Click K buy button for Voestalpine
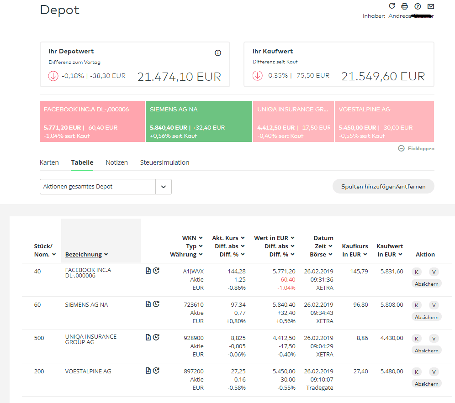Viewport: 455px width, 403px height. click(417, 372)
